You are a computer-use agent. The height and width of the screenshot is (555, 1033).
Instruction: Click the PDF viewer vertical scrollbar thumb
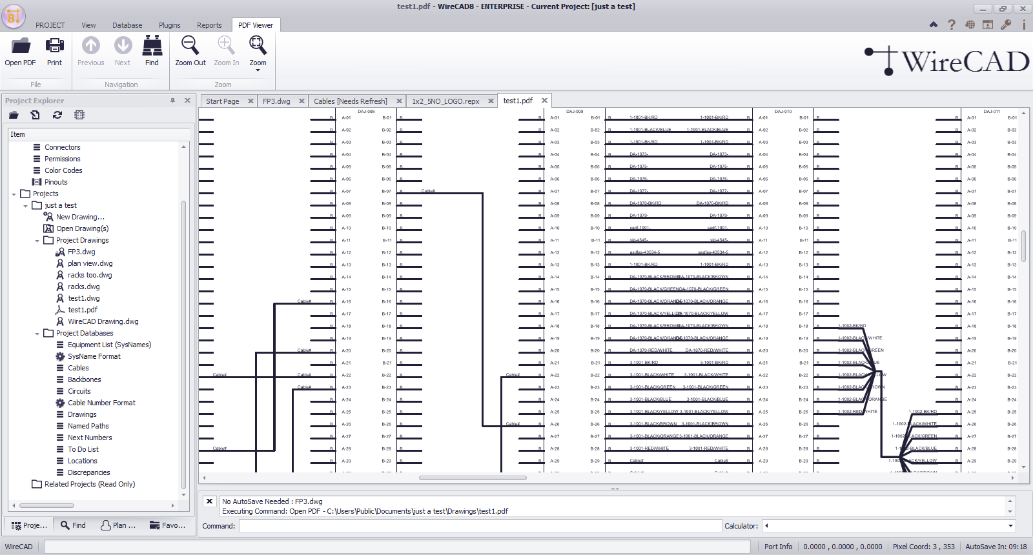click(x=1023, y=246)
